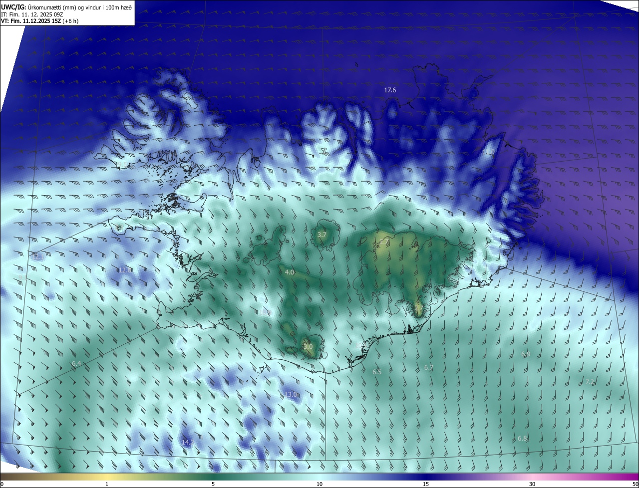Viewport: 639px width, 488px height.
Task: Click the colorbar tick label 50
Action: click(x=635, y=485)
